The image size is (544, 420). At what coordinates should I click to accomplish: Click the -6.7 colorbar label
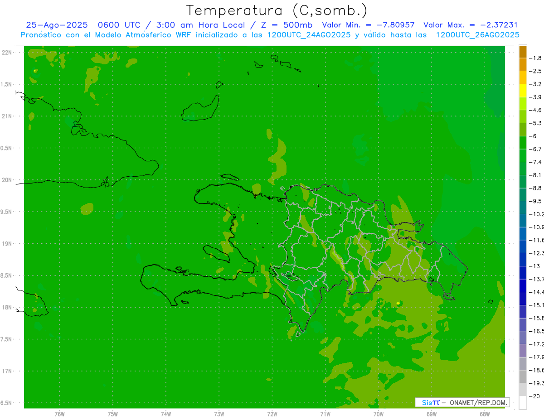click(535, 149)
